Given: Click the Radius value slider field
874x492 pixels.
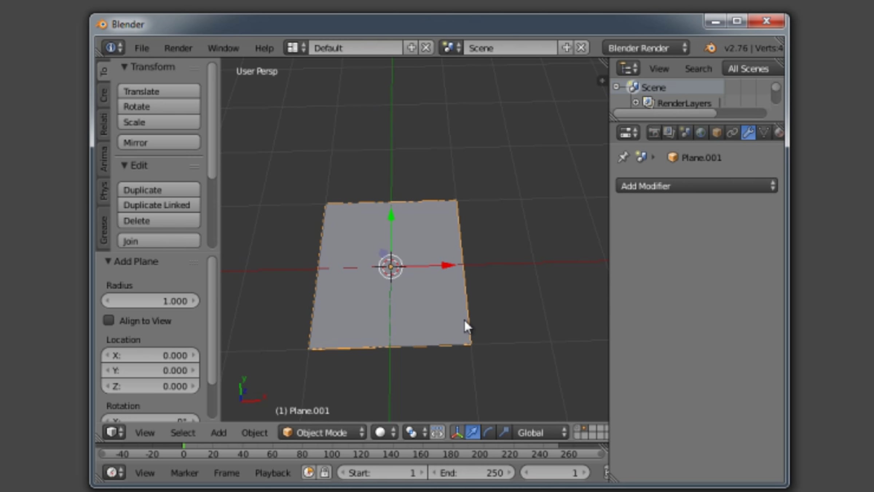Looking at the screenshot, I should [x=150, y=301].
